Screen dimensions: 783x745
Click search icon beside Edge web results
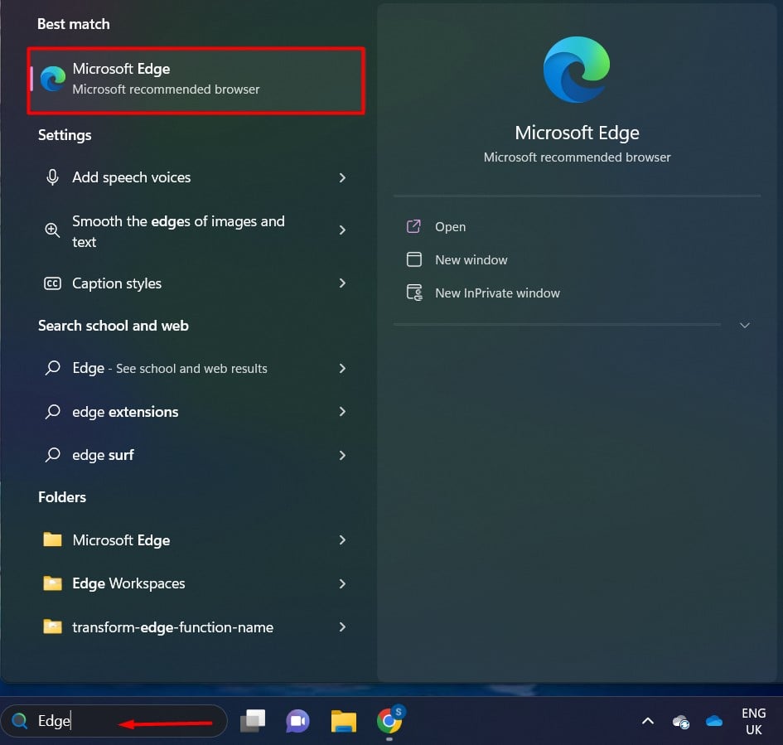pyautogui.click(x=52, y=369)
